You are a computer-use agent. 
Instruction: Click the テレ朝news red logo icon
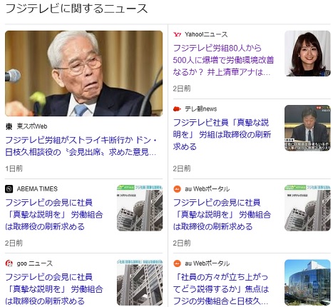coord(177,109)
